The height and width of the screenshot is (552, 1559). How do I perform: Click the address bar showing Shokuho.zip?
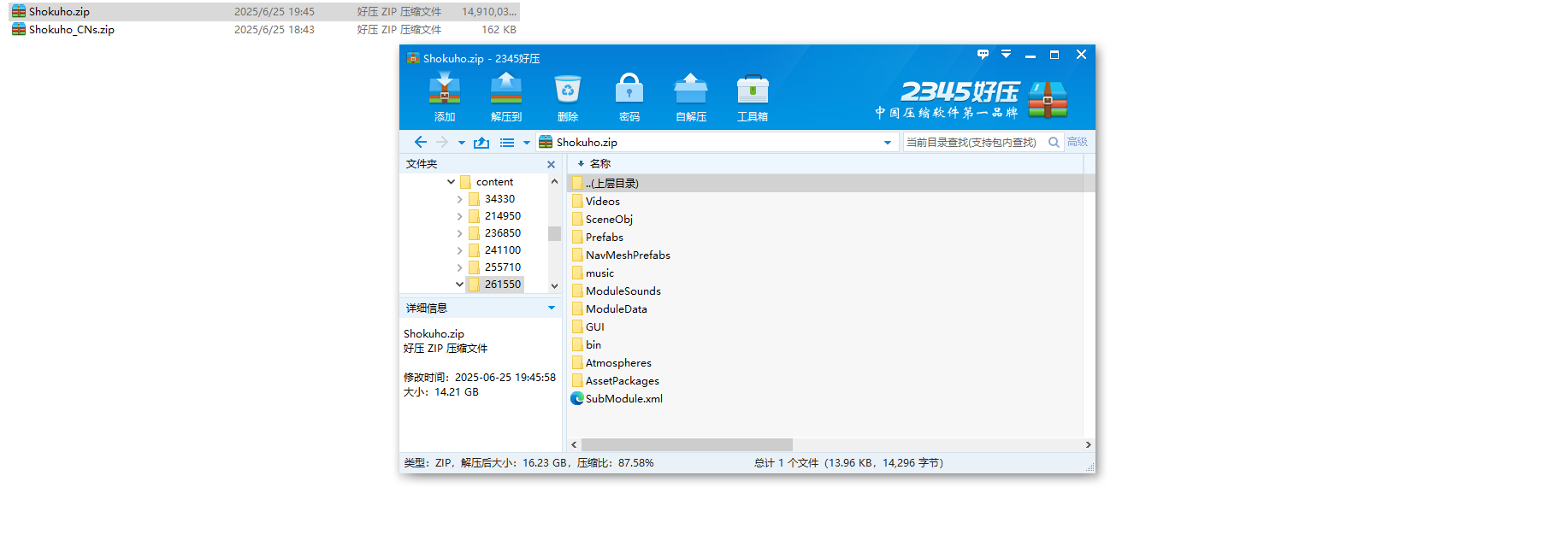coord(717,142)
